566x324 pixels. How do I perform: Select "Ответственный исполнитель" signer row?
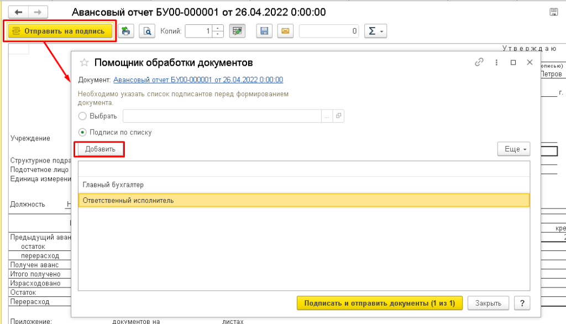click(x=303, y=200)
